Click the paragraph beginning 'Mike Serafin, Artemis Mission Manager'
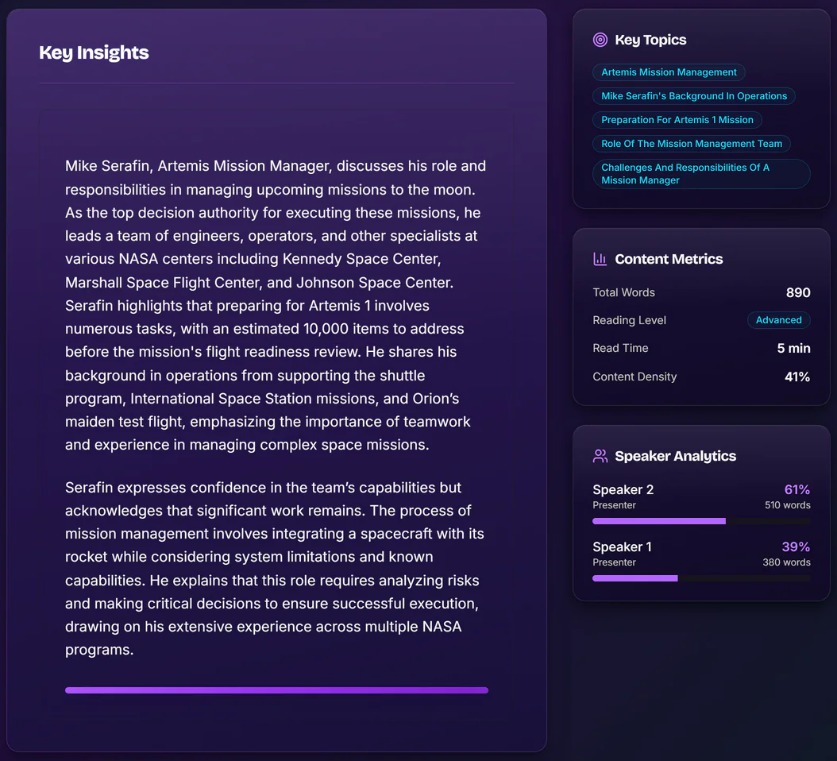 click(x=276, y=306)
